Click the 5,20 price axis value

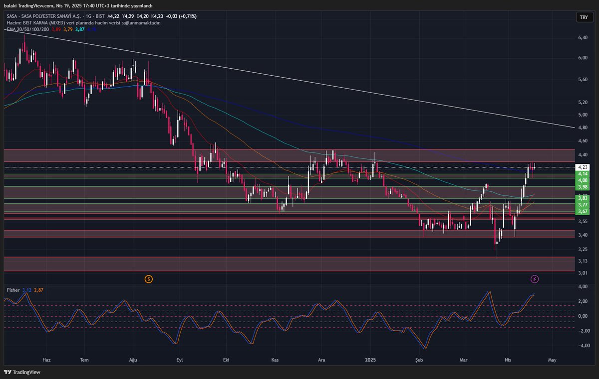point(583,102)
